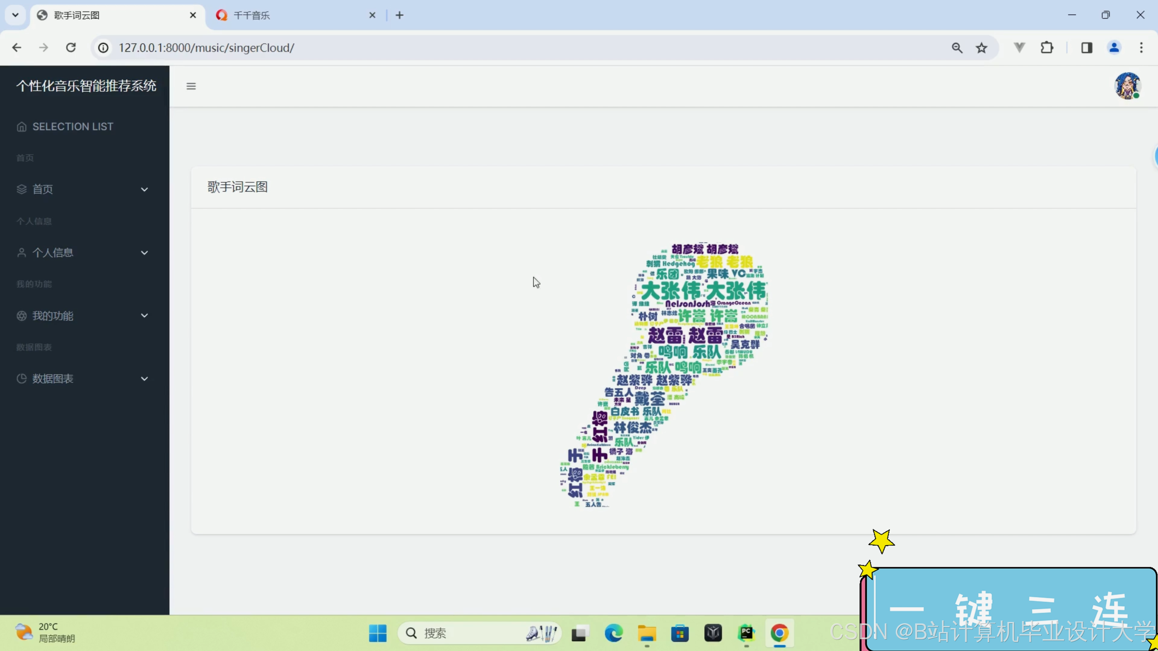Reload the page with refresh button
Viewport: 1158px width, 651px height.
pos(71,48)
